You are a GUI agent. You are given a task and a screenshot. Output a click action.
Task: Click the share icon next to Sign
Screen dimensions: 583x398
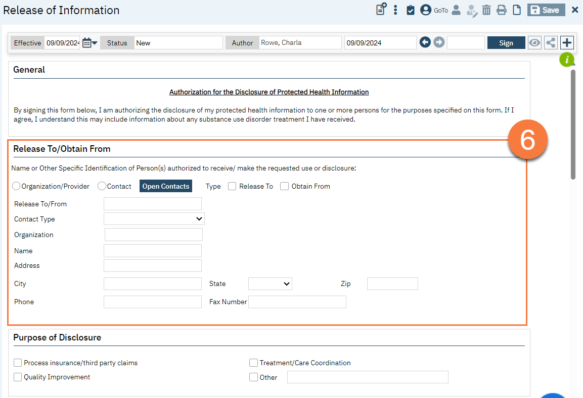(551, 42)
